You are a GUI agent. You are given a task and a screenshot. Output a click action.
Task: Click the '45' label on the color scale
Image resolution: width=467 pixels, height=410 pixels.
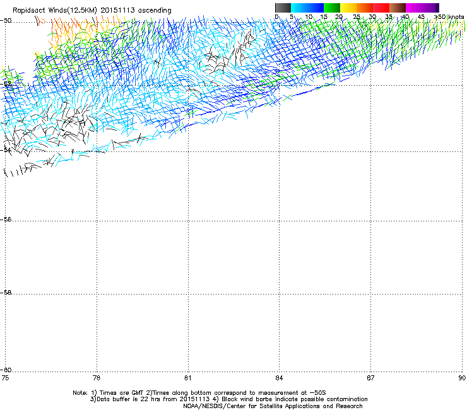(421, 16)
